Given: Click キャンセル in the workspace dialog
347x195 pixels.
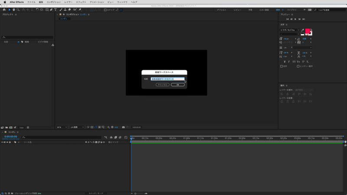Looking at the screenshot, I should point(163,84).
